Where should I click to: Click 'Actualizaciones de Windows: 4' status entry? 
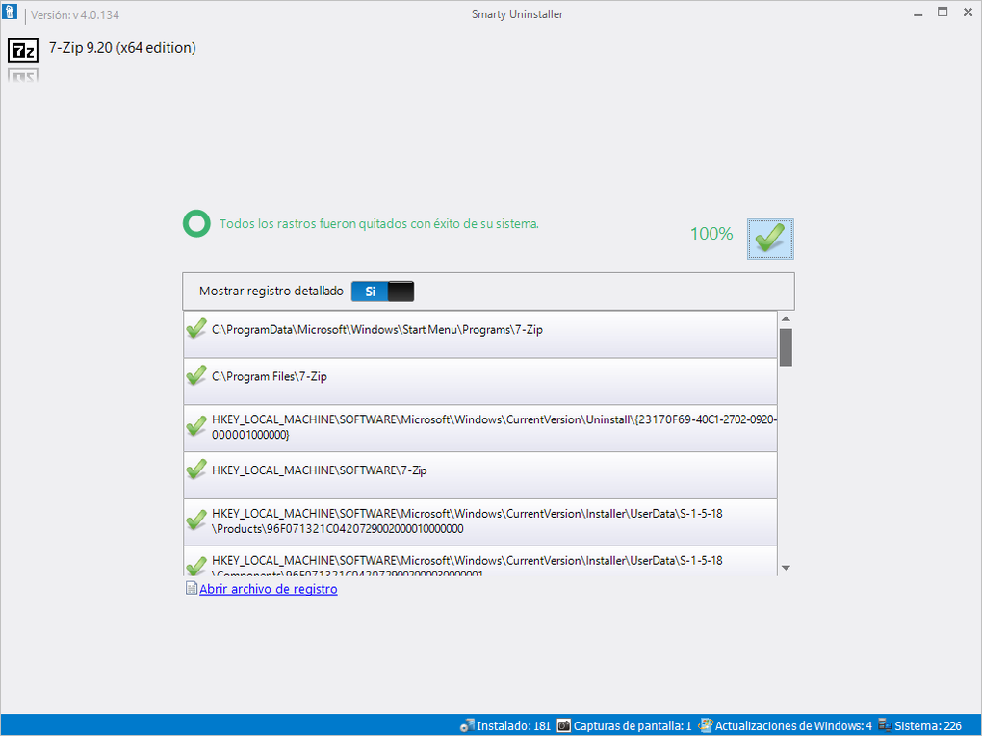[x=793, y=726]
